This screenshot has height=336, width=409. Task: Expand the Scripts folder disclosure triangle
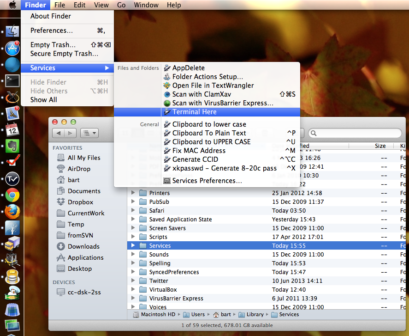tap(133, 237)
